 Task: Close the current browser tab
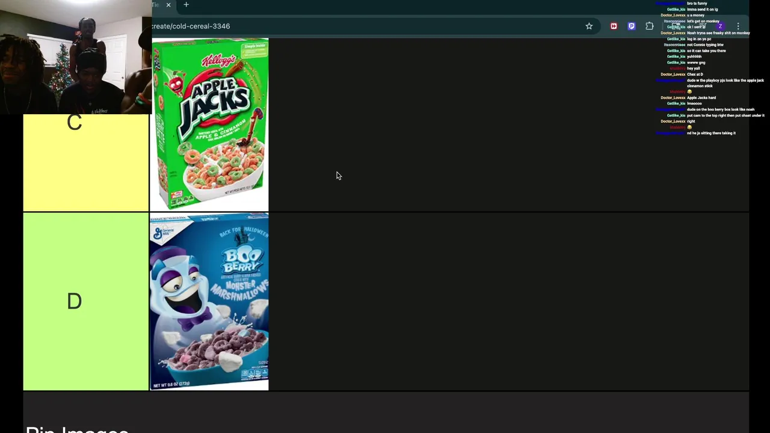coord(168,5)
